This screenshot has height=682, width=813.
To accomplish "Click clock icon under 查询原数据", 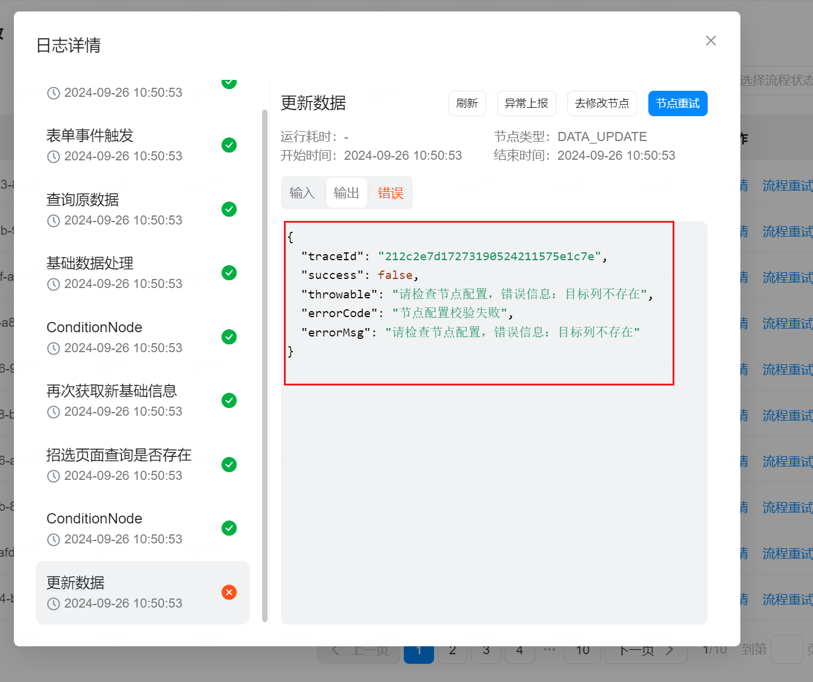I will pyautogui.click(x=53, y=221).
